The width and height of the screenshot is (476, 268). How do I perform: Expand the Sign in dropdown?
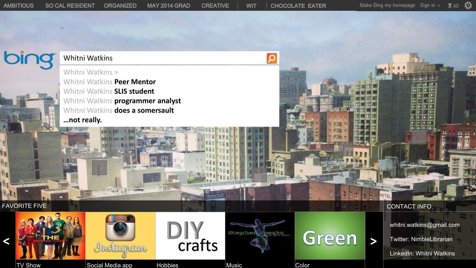430,6
